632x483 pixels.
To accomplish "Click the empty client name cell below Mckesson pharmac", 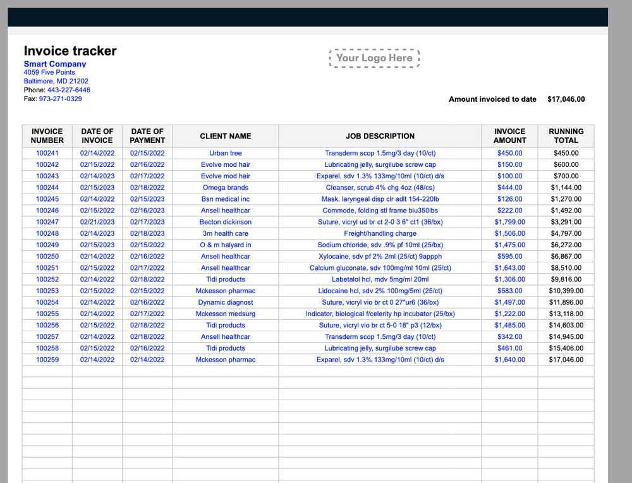I will 226,371.
